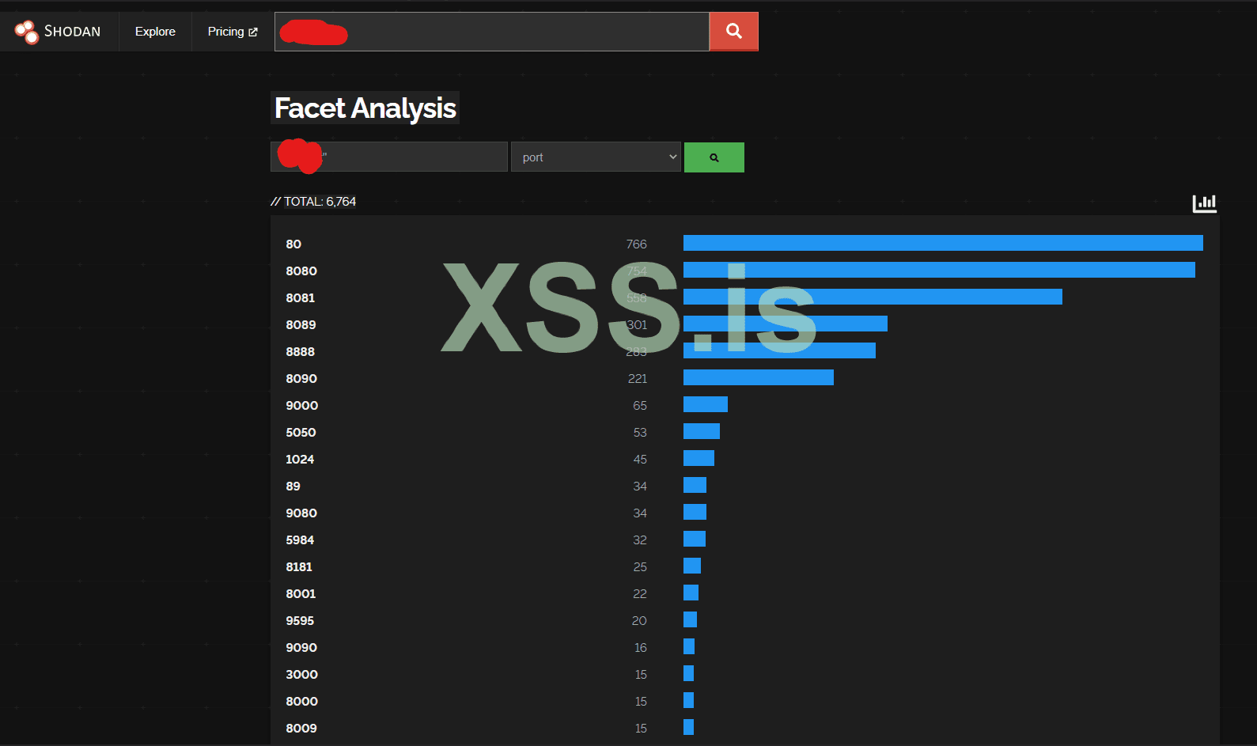This screenshot has width=1257, height=746.
Task: Select port 80 in the list
Action: click(293, 244)
